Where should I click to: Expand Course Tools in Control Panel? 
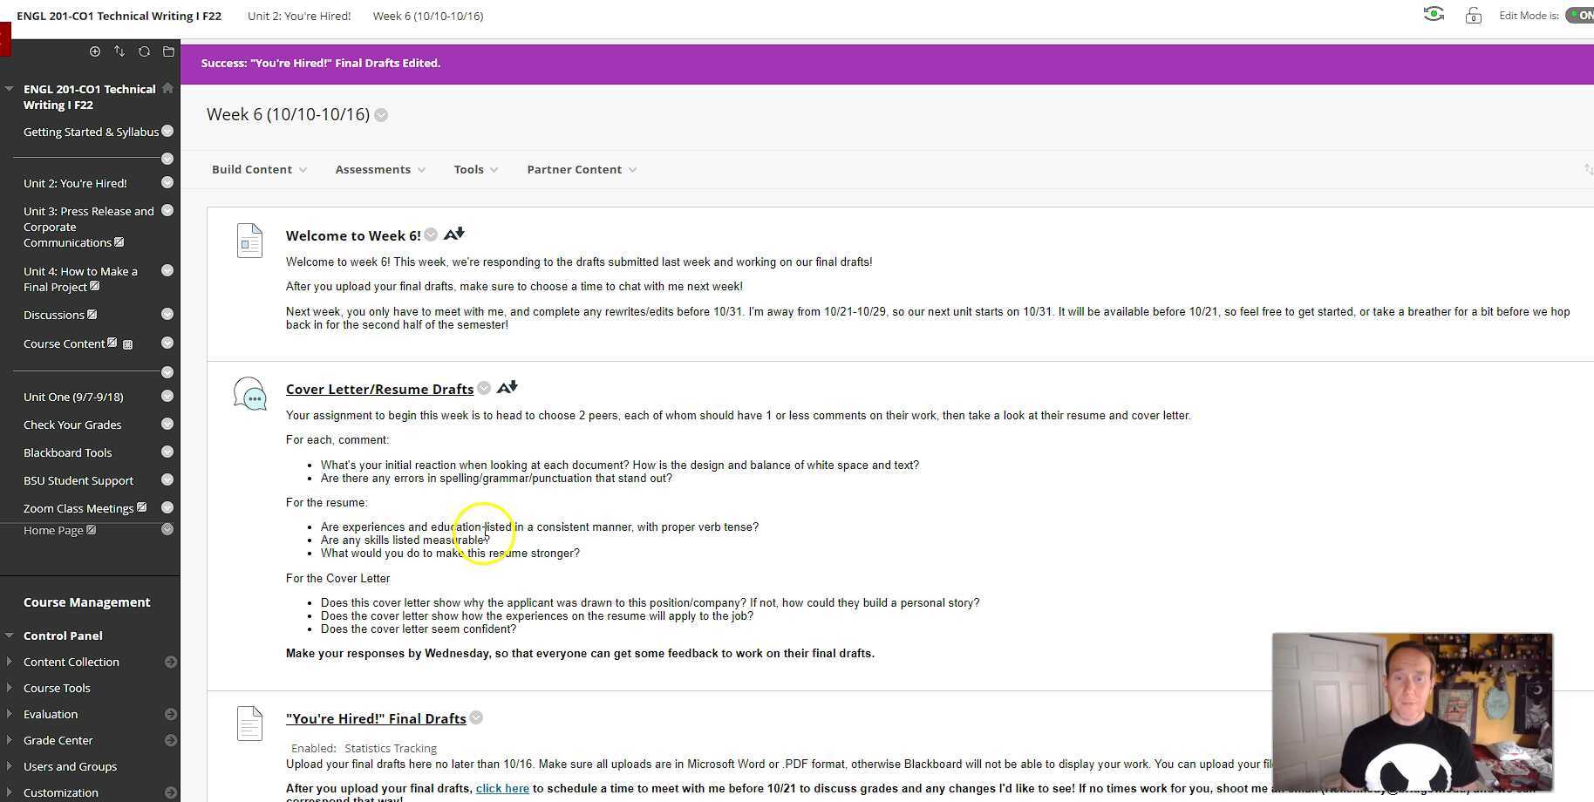pyautogui.click(x=10, y=688)
